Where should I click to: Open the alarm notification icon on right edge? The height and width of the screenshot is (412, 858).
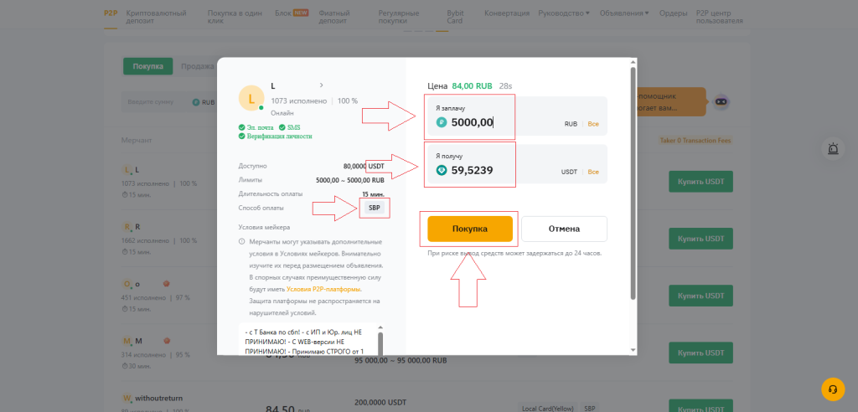832,149
